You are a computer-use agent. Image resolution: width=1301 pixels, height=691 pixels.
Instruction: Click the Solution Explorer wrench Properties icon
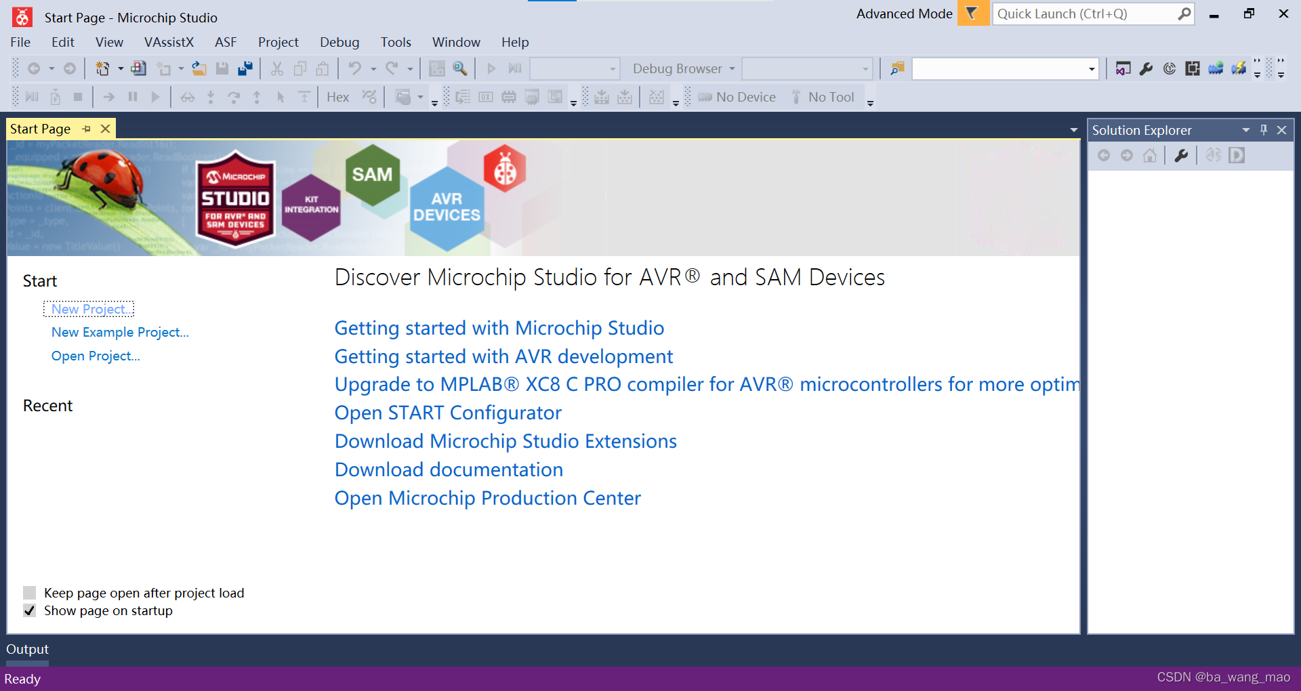[1181, 156]
